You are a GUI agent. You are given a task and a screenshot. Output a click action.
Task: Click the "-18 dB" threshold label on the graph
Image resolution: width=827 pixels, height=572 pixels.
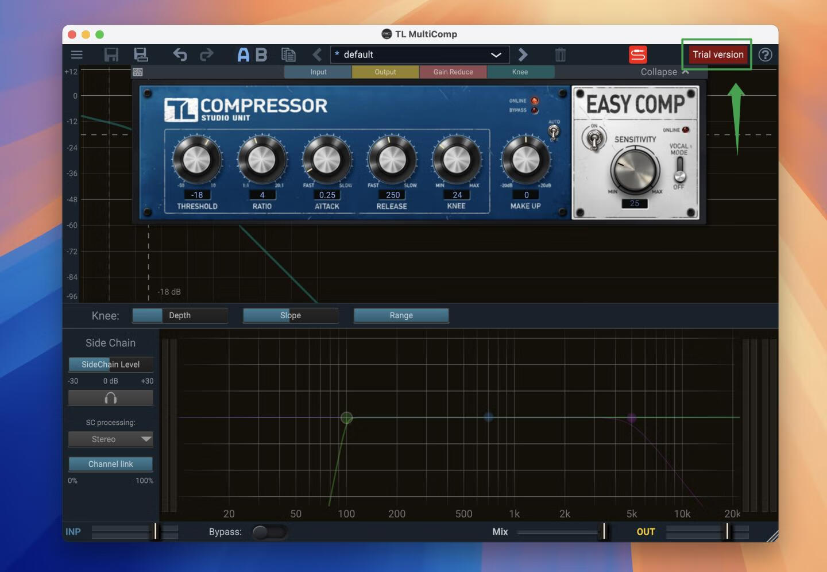click(x=169, y=292)
